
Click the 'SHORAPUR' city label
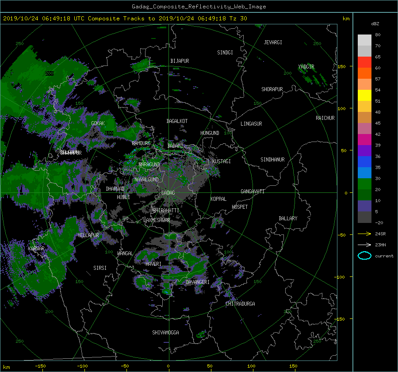[272, 89]
